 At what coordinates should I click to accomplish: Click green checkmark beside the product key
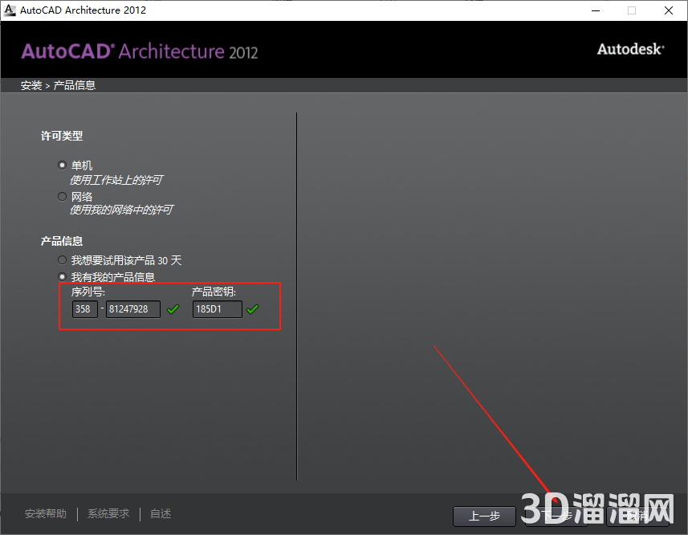click(x=253, y=309)
